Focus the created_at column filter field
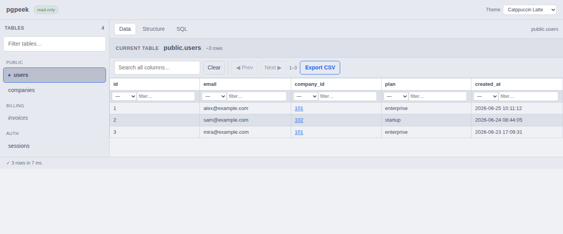This screenshot has width=563, height=234. pyautogui.click(x=528, y=96)
